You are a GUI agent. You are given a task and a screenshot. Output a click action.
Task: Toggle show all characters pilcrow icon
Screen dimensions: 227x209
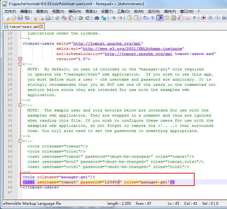coord(152,18)
